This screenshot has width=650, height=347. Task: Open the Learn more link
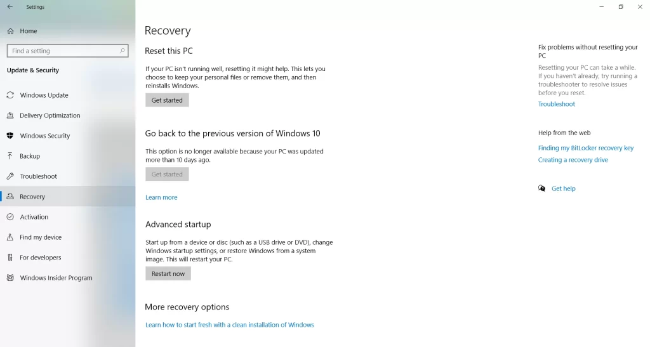161,197
